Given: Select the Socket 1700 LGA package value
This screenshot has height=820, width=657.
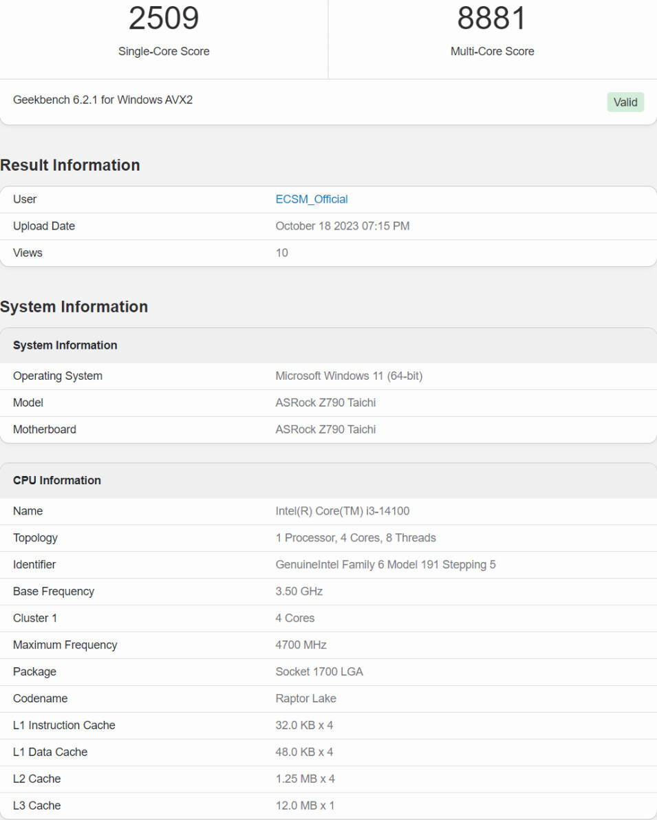Looking at the screenshot, I should click(x=319, y=671).
